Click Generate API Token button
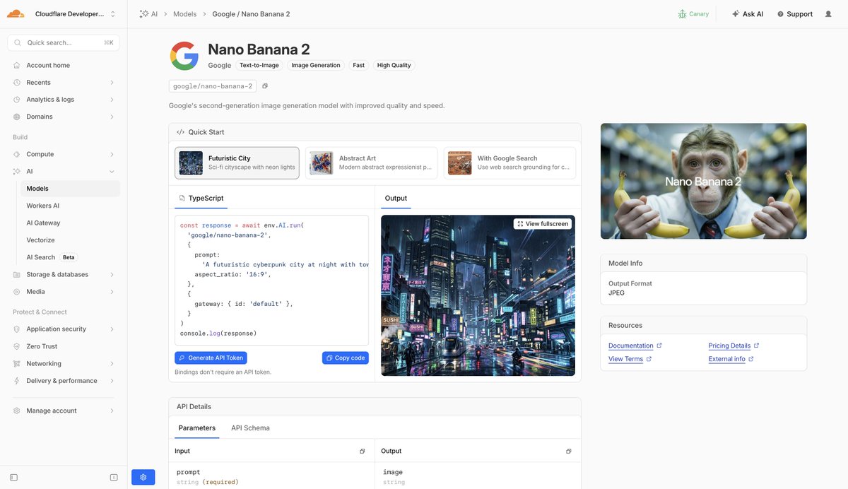 [211, 358]
